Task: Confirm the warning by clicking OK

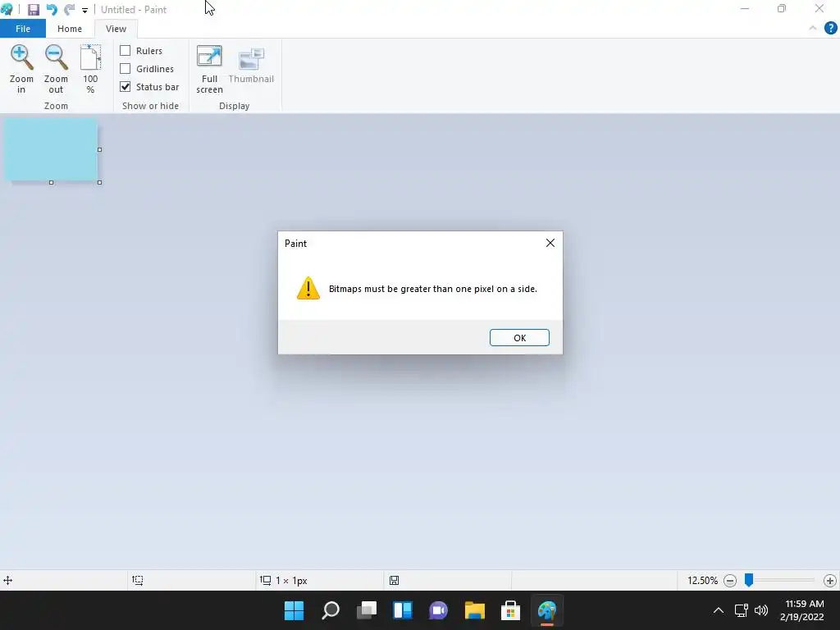Action: [x=519, y=337]
